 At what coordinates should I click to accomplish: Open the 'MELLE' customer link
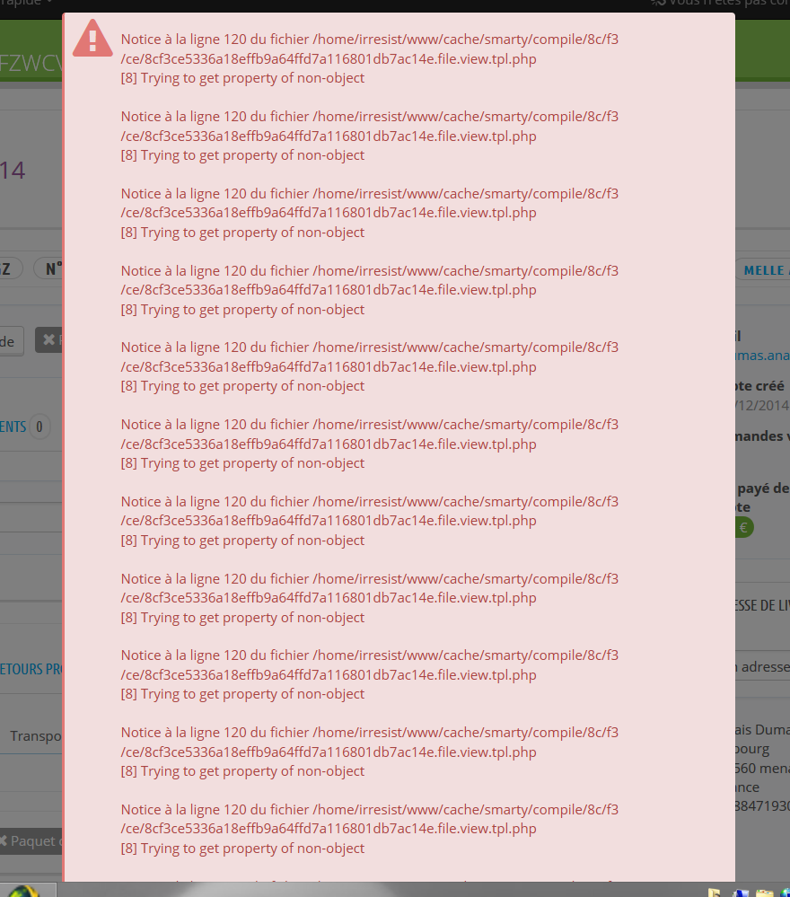click(x=764, y=270)
